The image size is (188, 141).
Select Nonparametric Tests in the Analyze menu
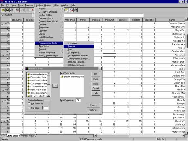(49, 43)
